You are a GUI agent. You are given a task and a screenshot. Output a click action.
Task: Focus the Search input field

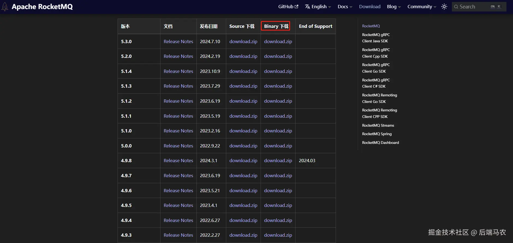point(479,7)
